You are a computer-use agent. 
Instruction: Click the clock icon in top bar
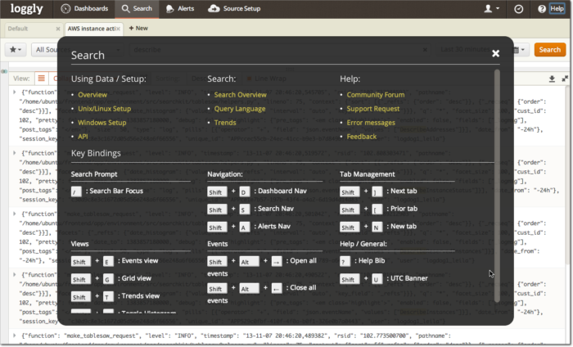518,9
